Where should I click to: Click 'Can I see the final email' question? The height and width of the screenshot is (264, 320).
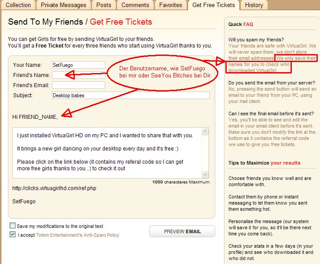tap(271, 114)
